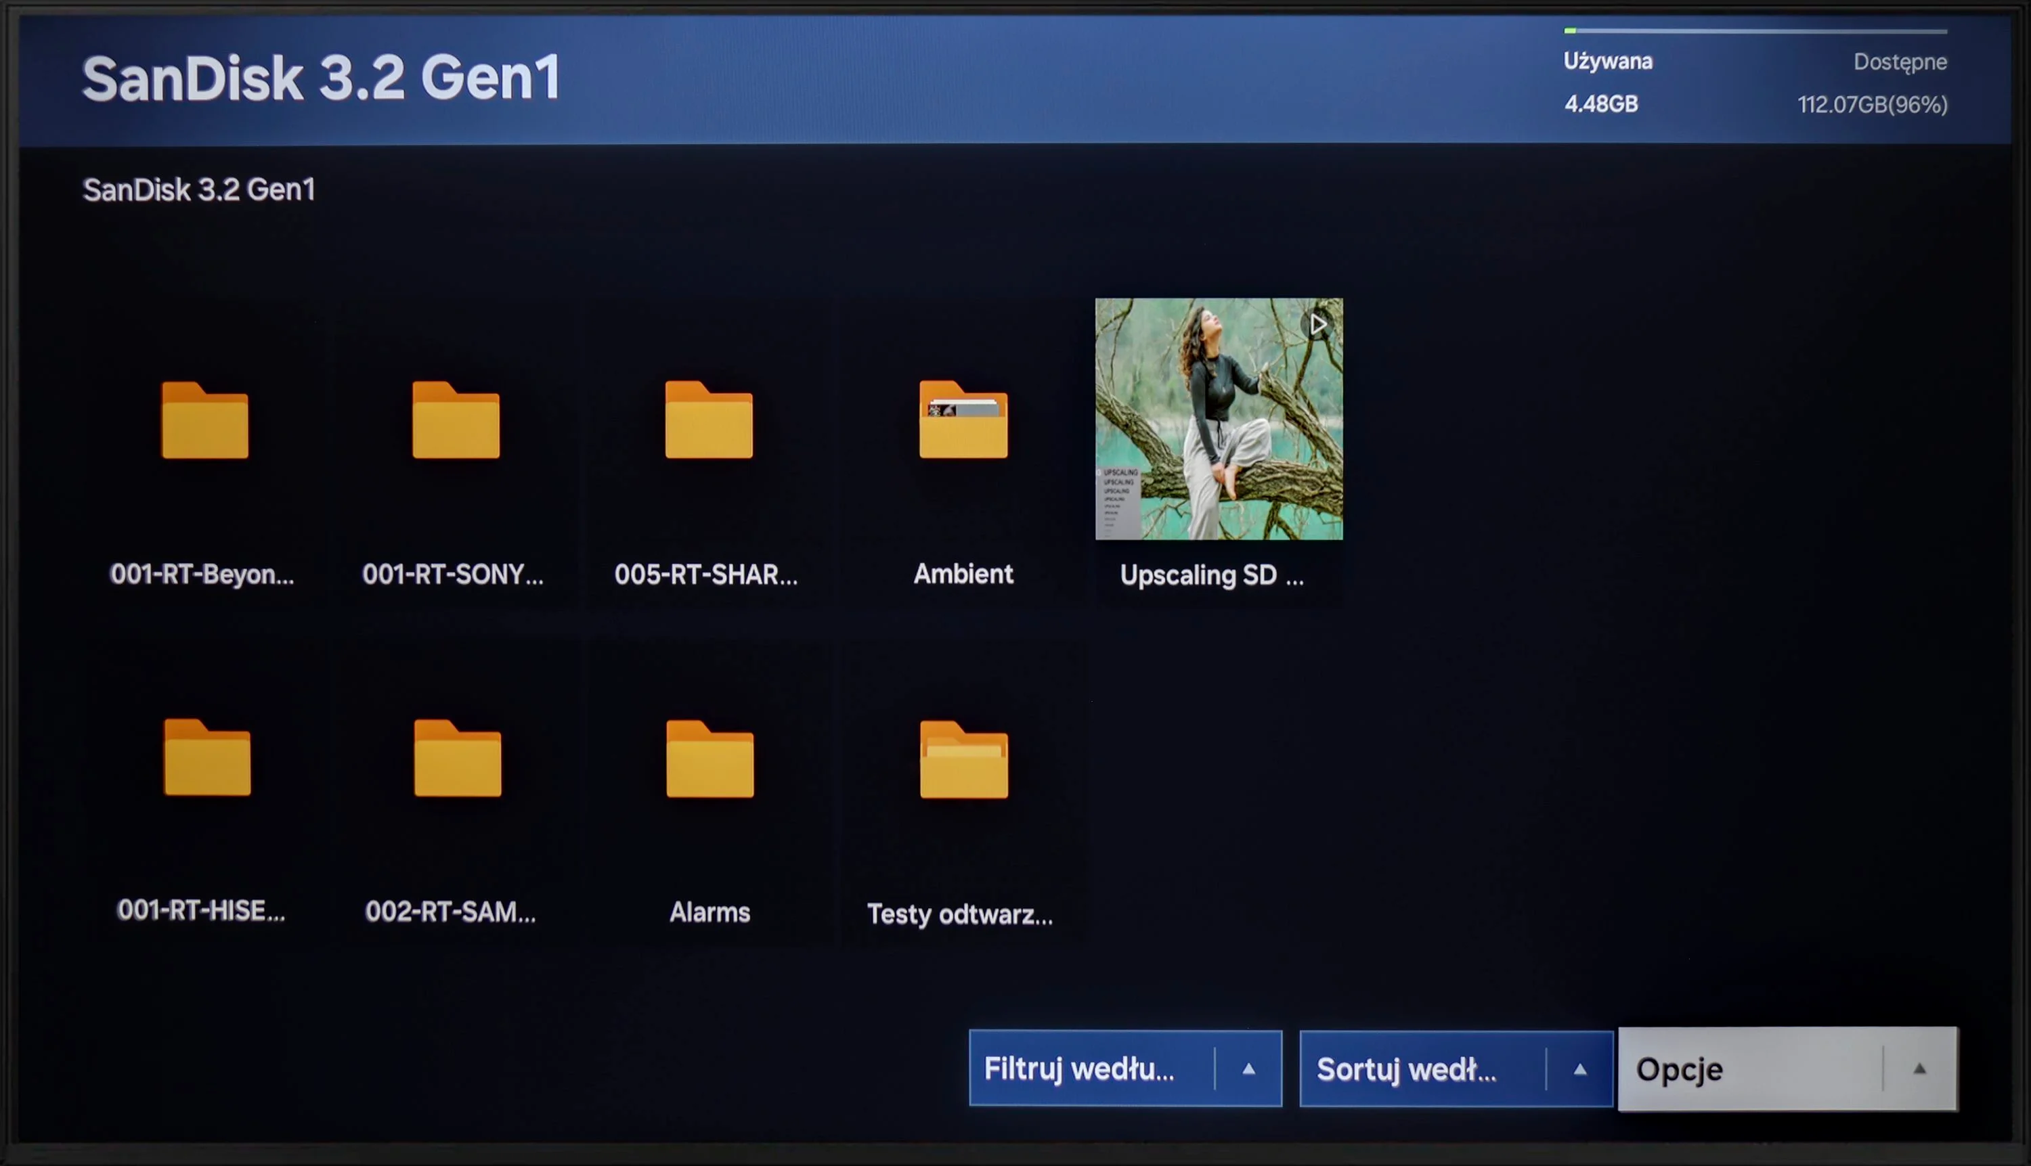Open the Filtruj według dropdown
Screen dimensions: 2031x1166
1125,1069
